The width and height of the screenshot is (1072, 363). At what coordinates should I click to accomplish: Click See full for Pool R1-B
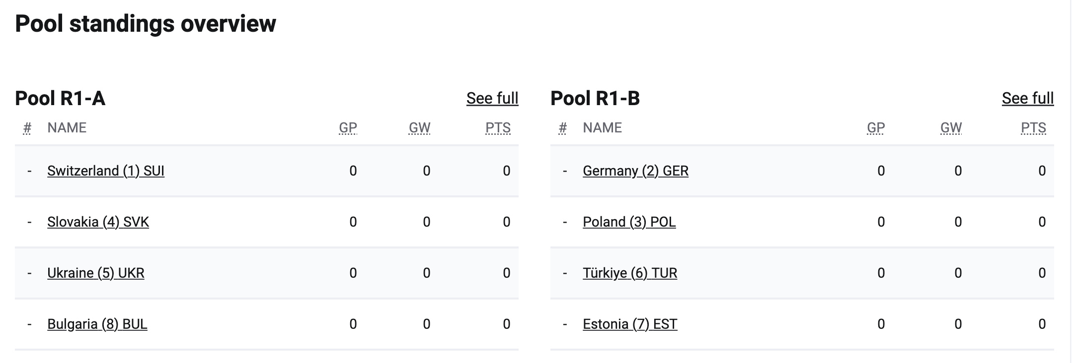(1027, 98)
